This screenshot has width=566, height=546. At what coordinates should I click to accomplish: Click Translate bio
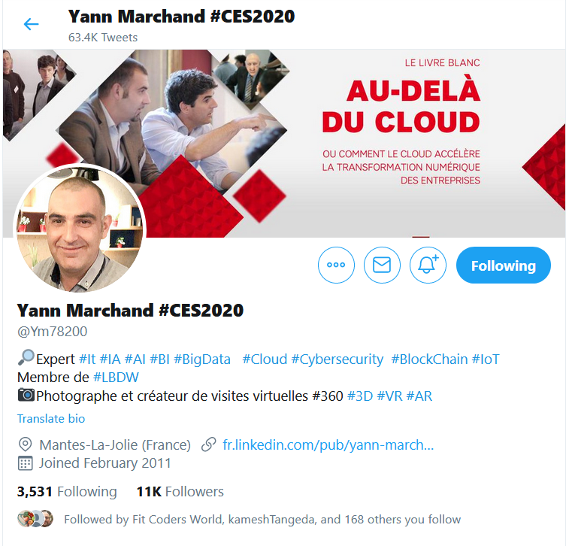tap(51, 419)
